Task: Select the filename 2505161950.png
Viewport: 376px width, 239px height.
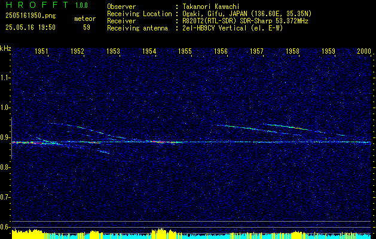Action: tap(30, 16)
